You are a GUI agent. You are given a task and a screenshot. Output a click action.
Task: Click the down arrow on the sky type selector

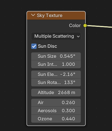click(x=78, y=36)
